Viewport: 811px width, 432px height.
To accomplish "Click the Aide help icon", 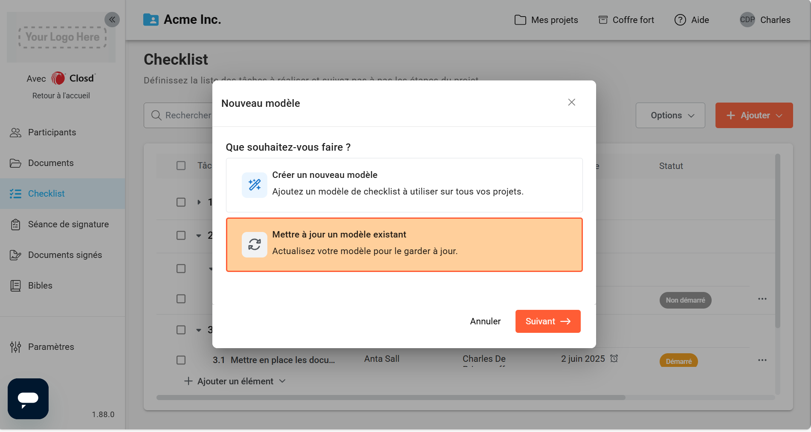I will coord(680,20).
